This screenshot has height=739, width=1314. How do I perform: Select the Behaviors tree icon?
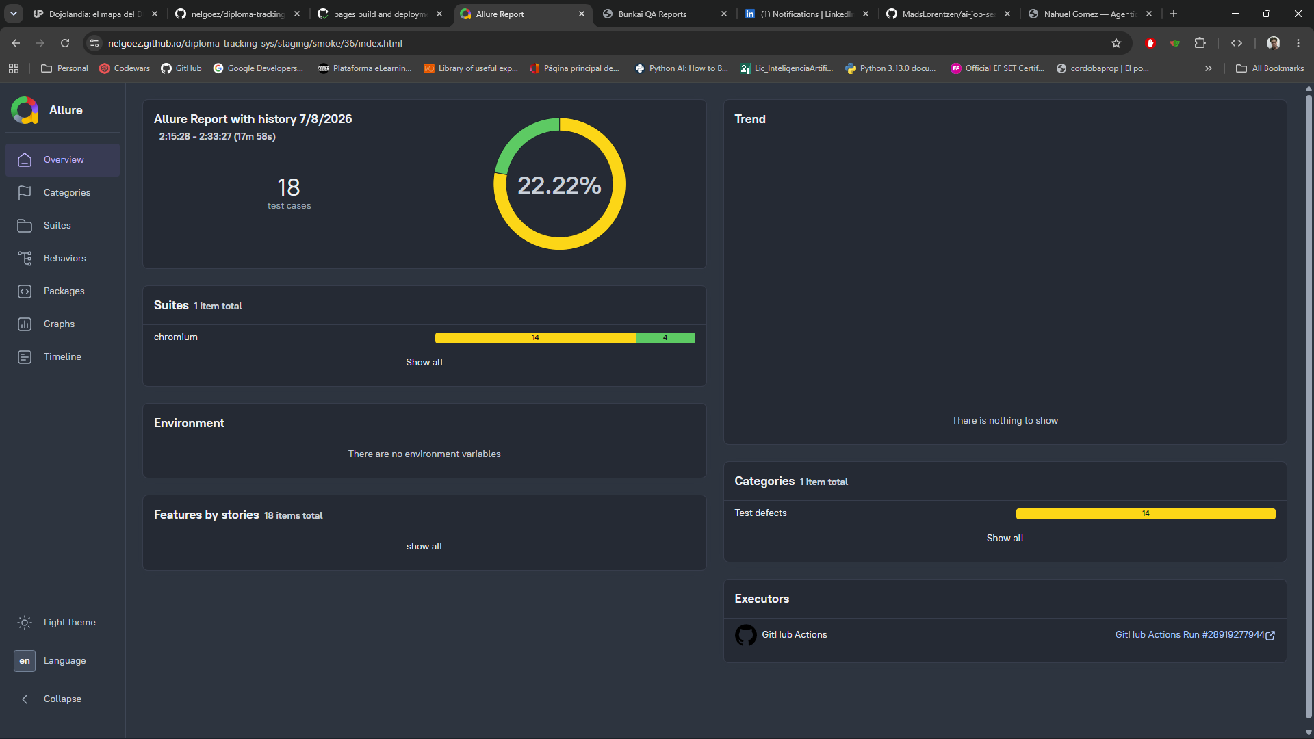(x=25, y=259)
